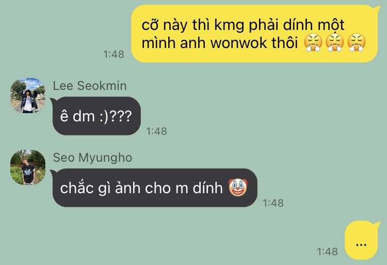
Task: Select the yellow "..." message bubble
Action: pos(361,240)
